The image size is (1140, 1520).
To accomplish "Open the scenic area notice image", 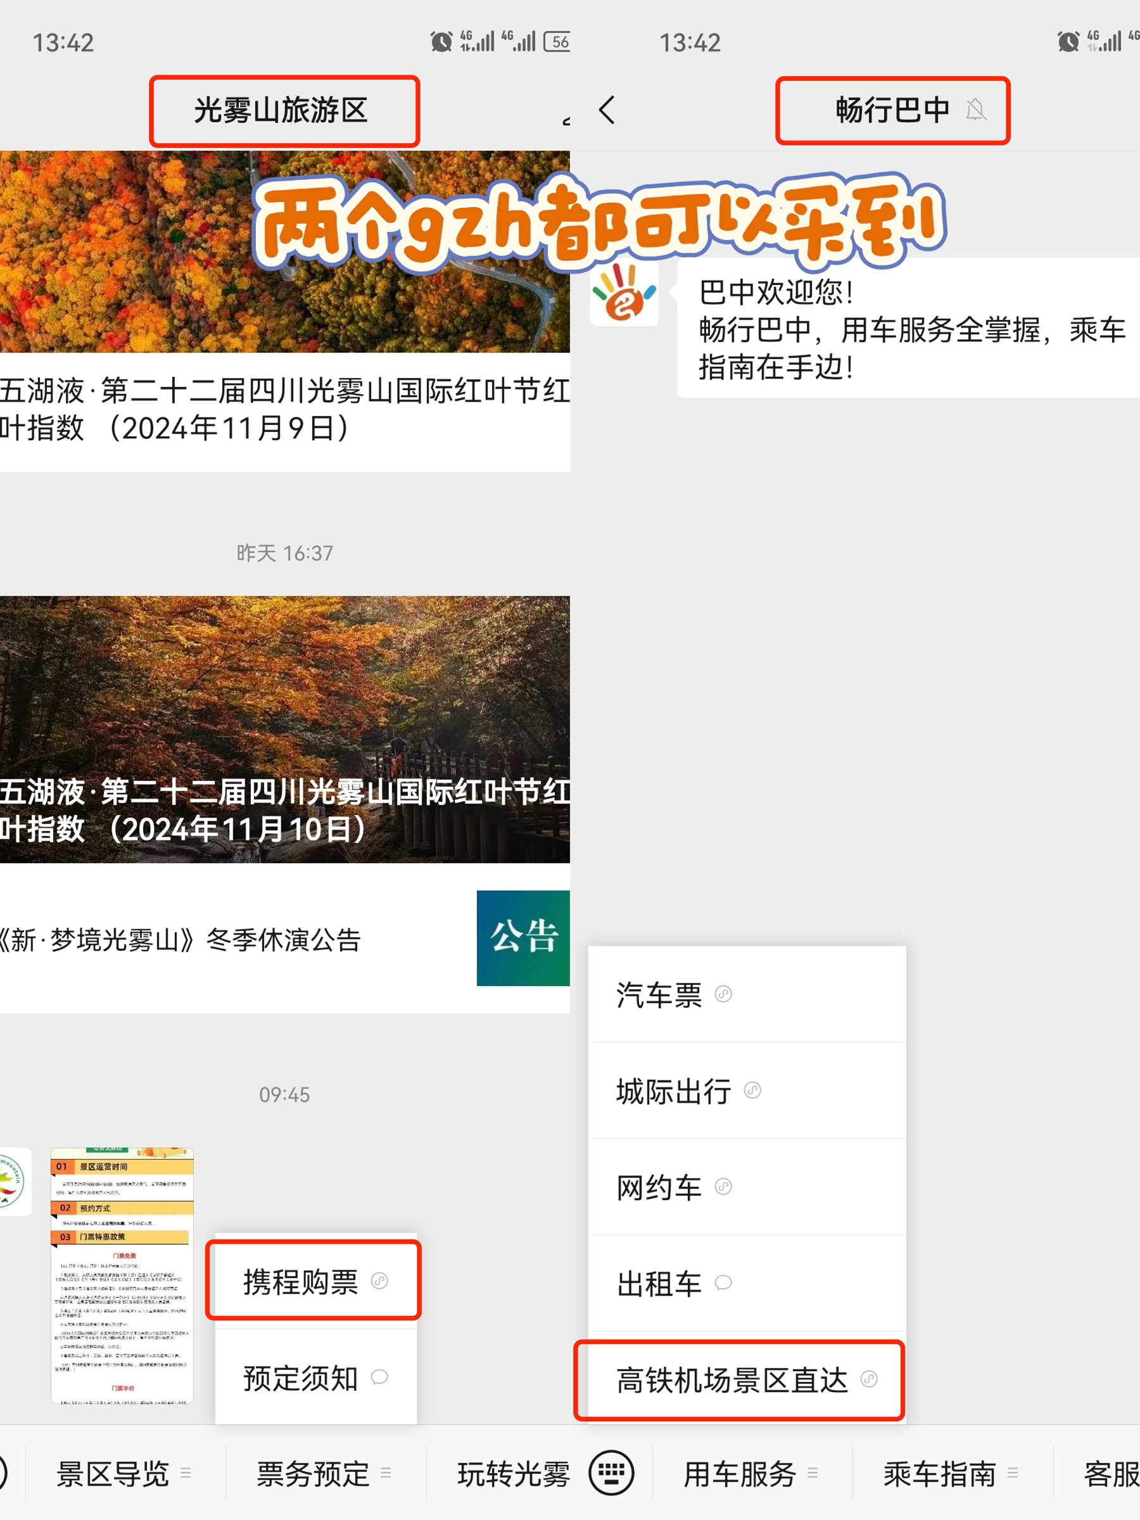I will click(x=122, y=1275).
